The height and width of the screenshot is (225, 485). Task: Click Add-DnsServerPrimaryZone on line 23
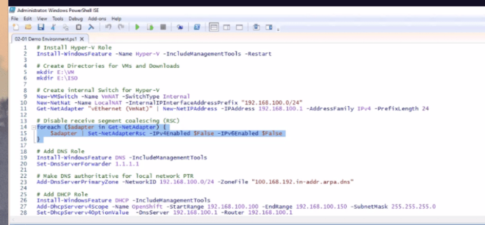pos(78,182)
